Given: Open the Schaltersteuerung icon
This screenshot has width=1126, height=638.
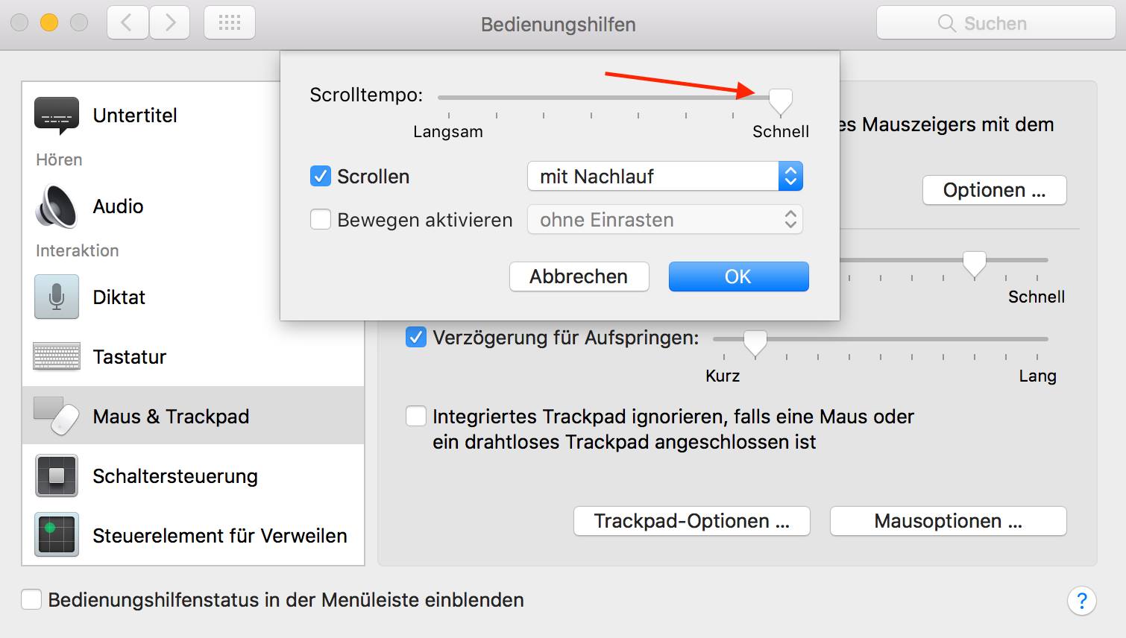Looking at the screenshot, I should tap(57, 476).
